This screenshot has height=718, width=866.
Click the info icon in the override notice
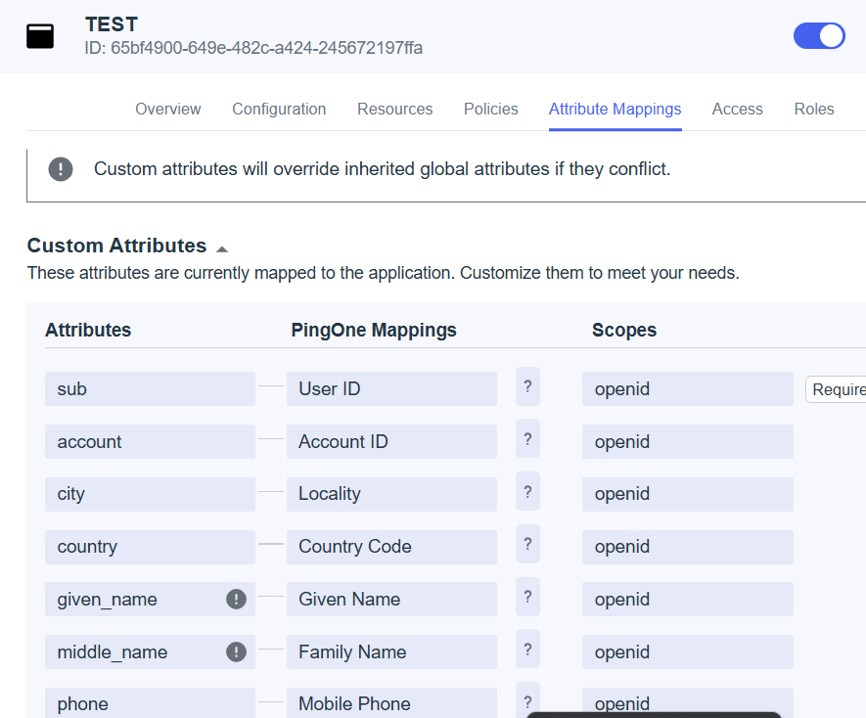tap(61, 169)
